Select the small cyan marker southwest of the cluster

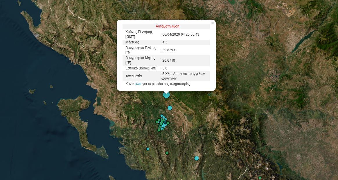[x=148, y=149]
